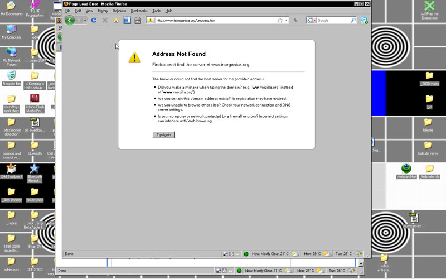Open the View menu
The height and width of the screenshot is (279, 446).
click(89, 11)
